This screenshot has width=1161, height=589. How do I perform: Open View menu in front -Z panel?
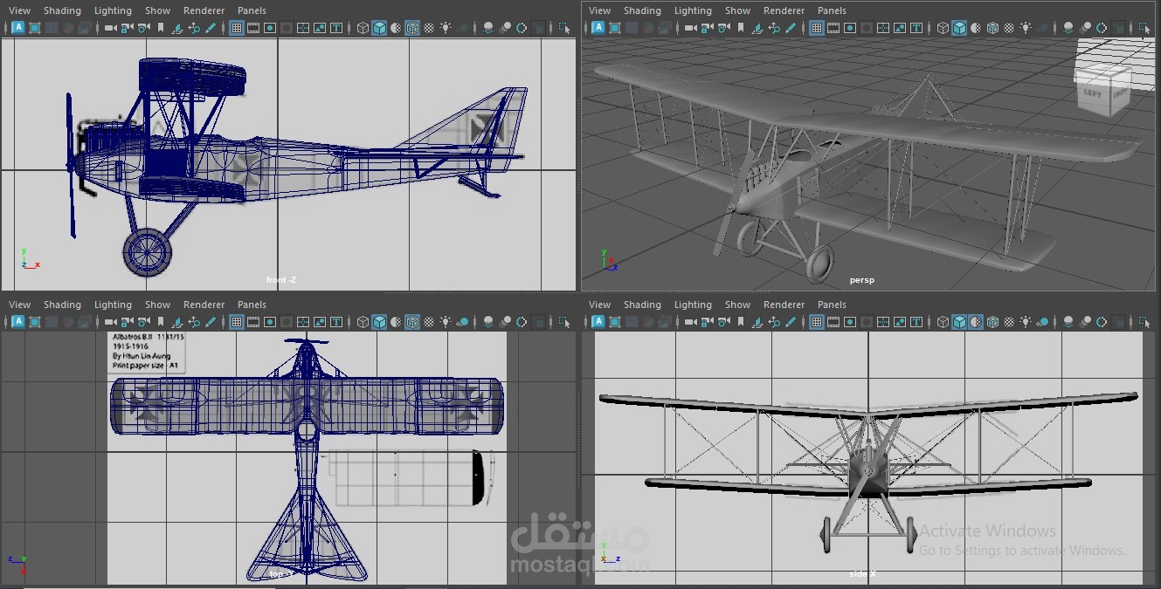coord(19,10)
